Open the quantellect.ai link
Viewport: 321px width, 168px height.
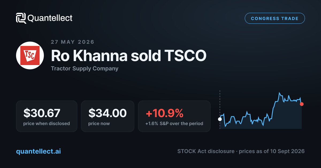pyautogui.click(x=39, y=151)
